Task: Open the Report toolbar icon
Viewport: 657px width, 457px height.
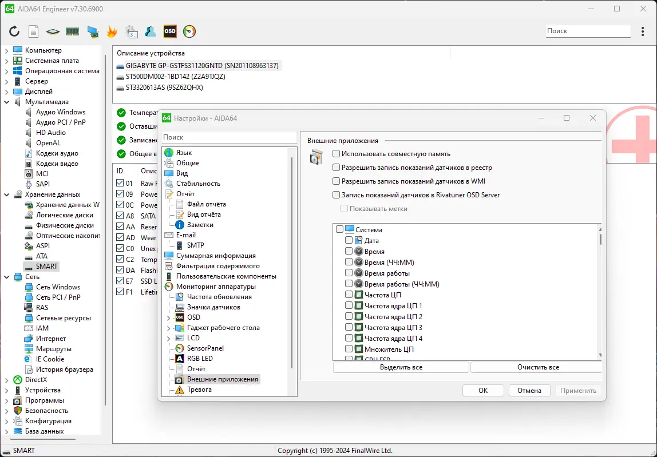Action: click(x=34, y=31)
